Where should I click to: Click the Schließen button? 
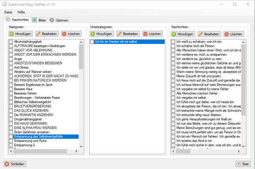pos(15,164)
